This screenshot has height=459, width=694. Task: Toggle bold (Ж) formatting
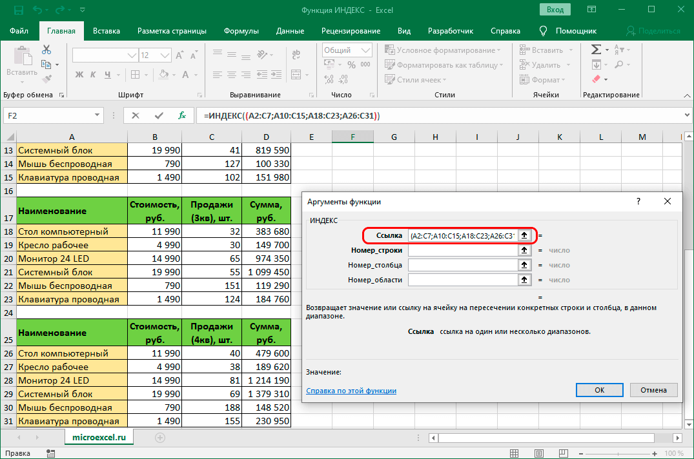[x=79, y=75]
